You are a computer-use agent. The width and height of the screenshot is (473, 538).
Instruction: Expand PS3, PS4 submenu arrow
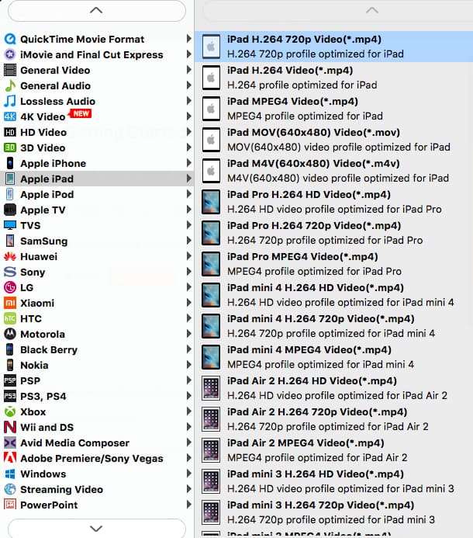point(188,396)
